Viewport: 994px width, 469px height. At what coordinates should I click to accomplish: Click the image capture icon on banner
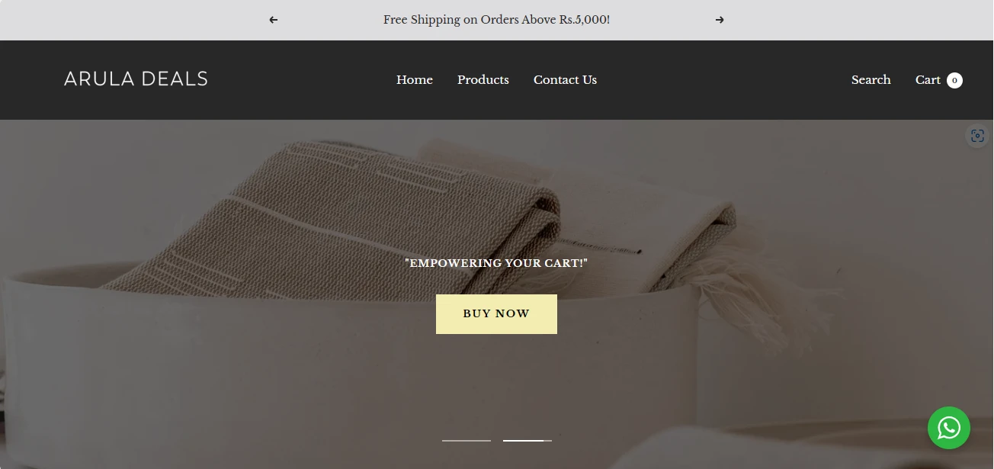(977, 136)
